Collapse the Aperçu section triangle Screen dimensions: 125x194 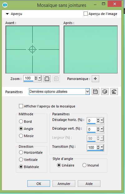(7, 14)
